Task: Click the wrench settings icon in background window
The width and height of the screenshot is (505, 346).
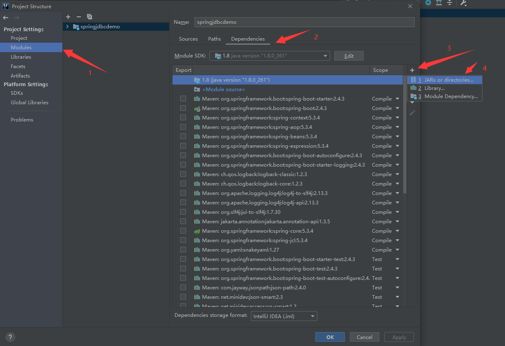Action: click(x=463, y=3)
